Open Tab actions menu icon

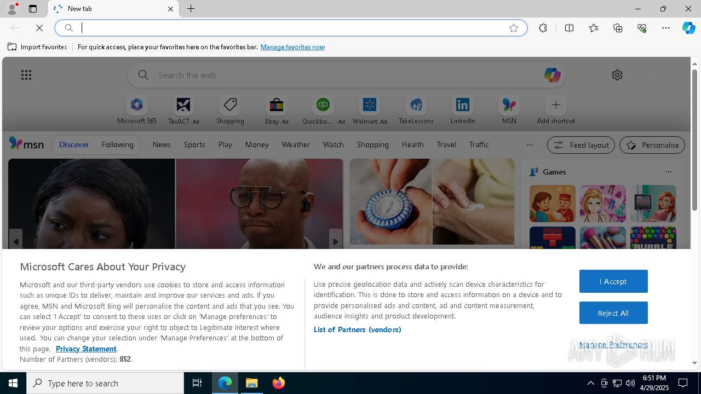(33, 9)
